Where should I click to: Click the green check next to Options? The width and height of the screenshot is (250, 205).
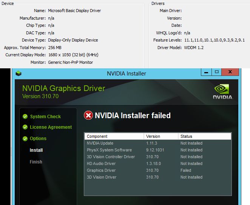click(x=25, y=139)
